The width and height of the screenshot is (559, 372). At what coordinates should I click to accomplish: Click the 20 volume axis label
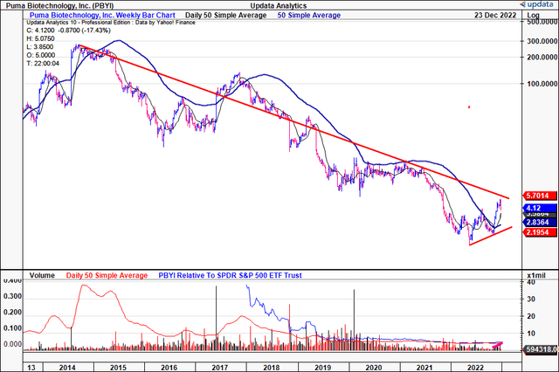[531, 316]
